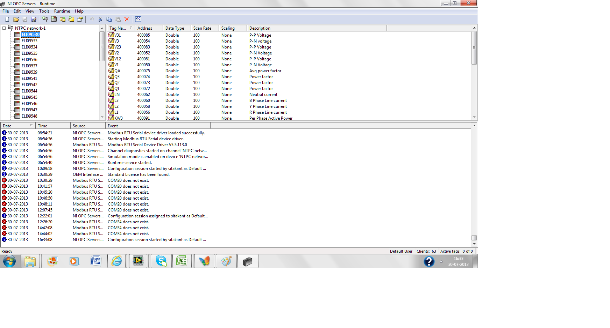Click the 'Clients: 63' status bar entry
The image size is (610, 328).
pos(426,251)
